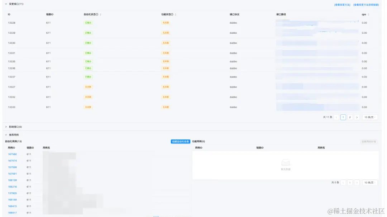Click 自动化用例(13) heading

(13, 142)
